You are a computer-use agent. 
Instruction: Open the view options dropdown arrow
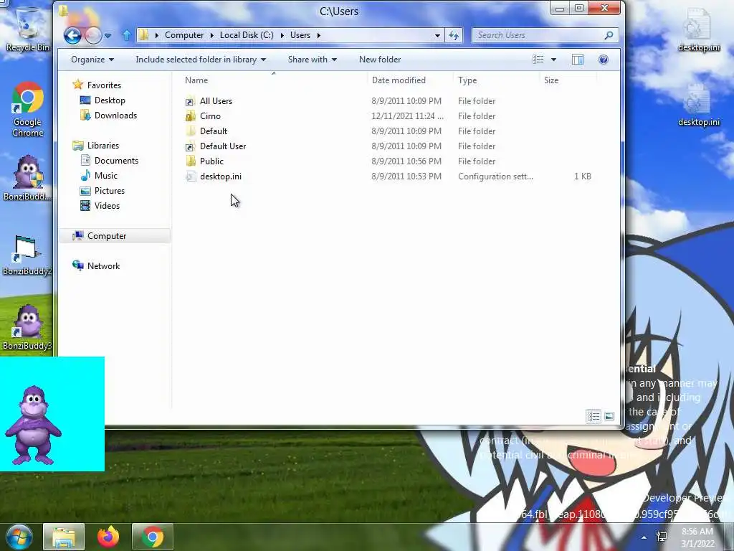554,60
